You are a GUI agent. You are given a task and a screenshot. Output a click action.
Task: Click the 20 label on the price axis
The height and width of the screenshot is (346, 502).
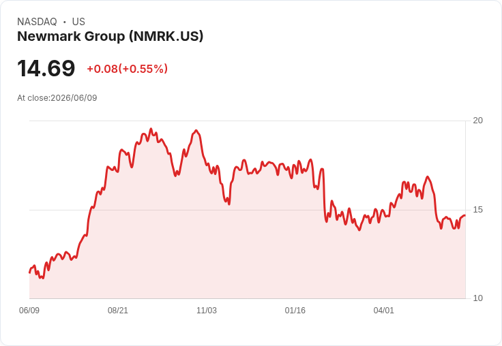click(x=477, y=121)
